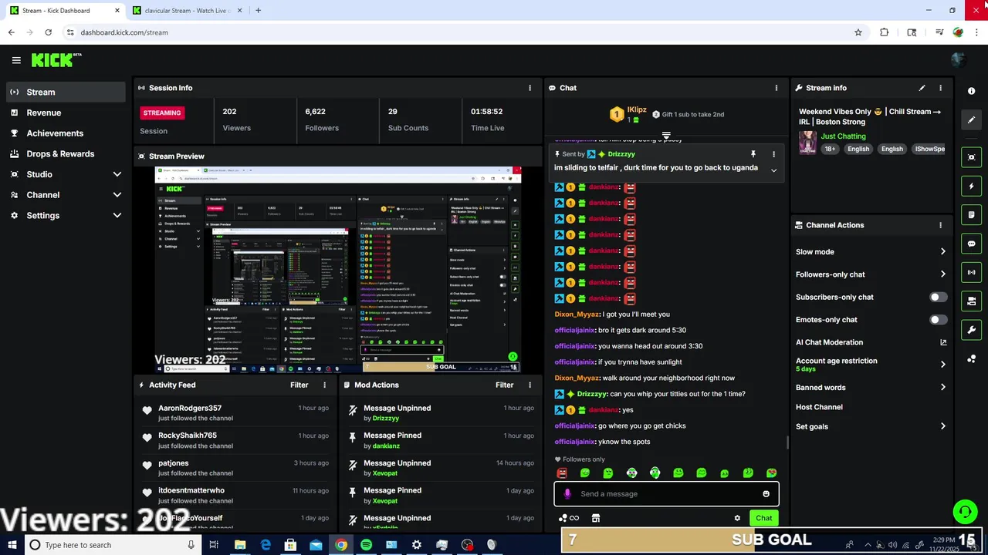Toggle the stream preview widget icon in rail
The image size is (988, 555).
pyautogui.click(x=971, y=157)
